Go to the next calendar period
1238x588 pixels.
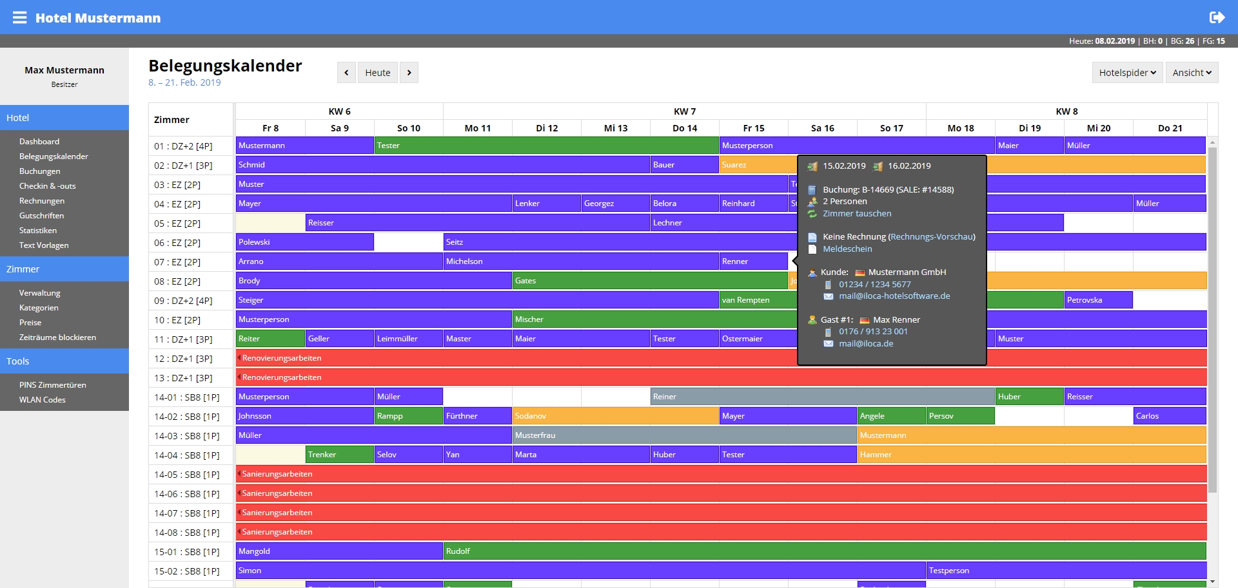pos(409,73)
